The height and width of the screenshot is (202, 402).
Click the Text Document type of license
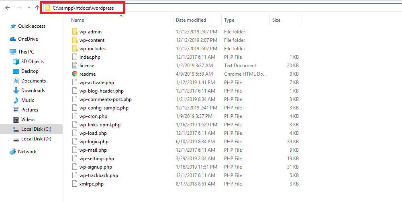[240, 66]
